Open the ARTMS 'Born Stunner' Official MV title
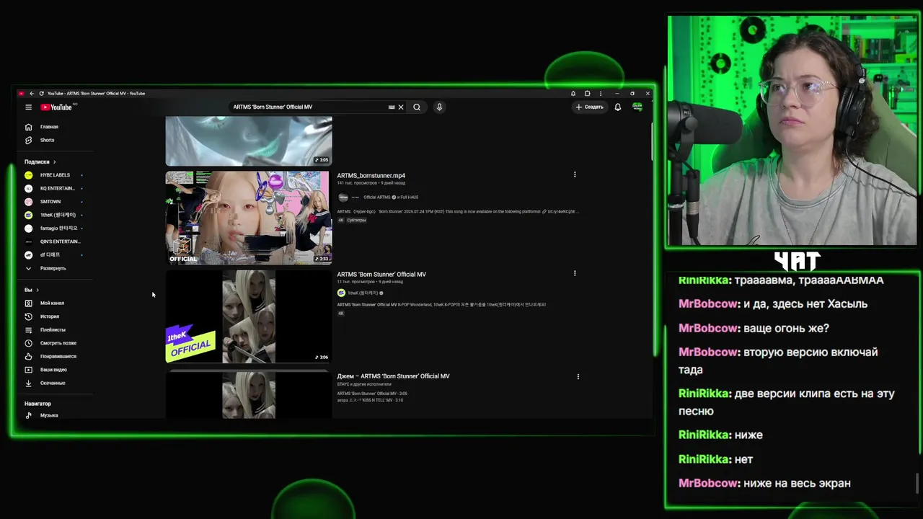The image size is (923, 519). 381,275
